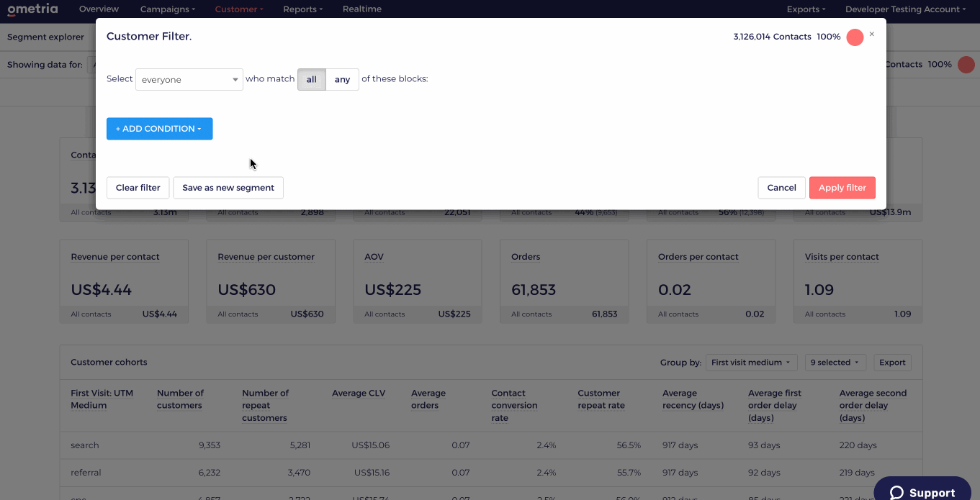
Task: Sort by Number of customers column
Action: click(x=180, y=399)
